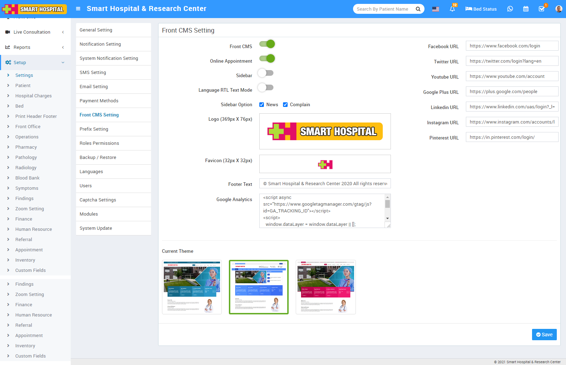Select the Front CMS Setting tab

point(114,115)
